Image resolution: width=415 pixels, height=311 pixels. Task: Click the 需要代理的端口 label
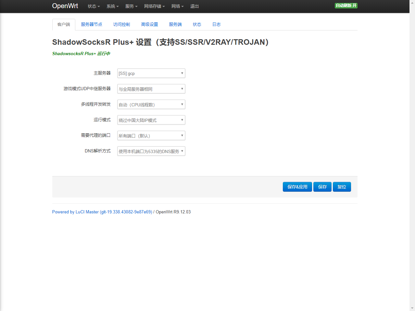[96, 135]
